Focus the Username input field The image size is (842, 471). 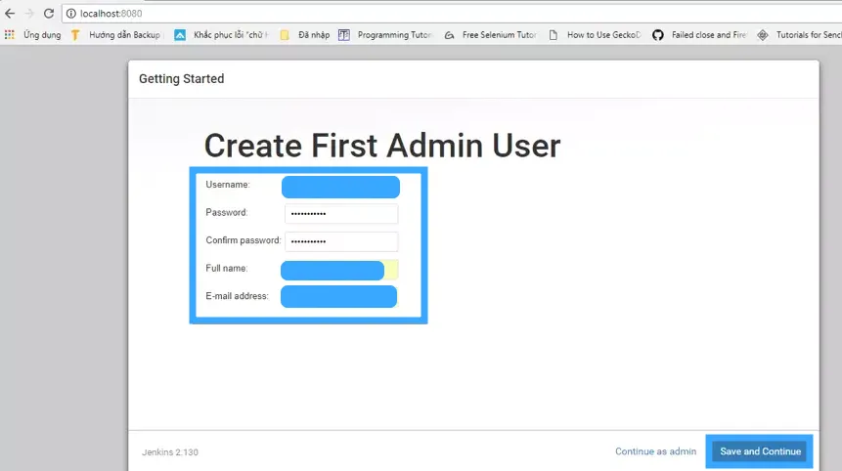340,187
